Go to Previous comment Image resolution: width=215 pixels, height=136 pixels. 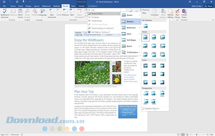pyautogui.click(x=65, y=13)
